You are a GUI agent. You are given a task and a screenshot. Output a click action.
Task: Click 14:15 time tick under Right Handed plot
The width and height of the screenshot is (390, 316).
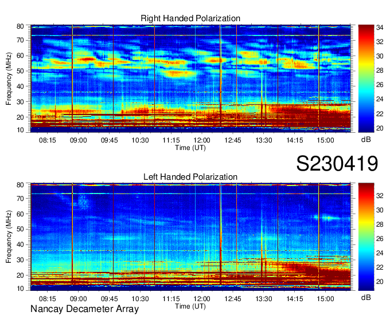click(x=294, y=140)
